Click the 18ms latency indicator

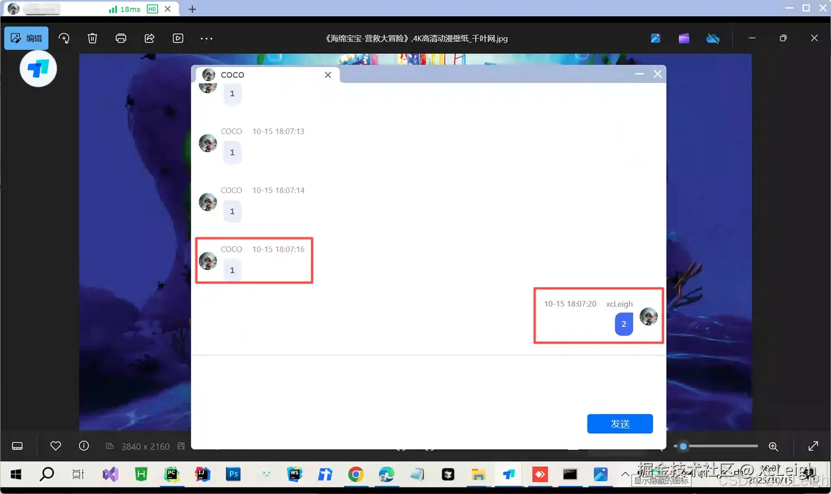[x=125, y=9]
